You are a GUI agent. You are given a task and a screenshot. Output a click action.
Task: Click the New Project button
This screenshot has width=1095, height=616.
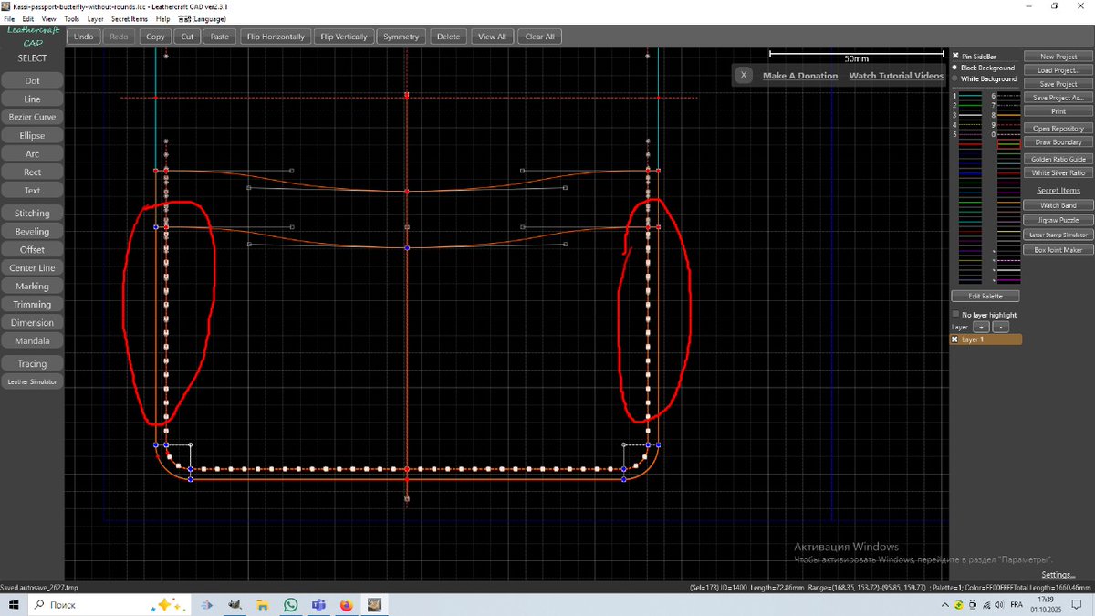[1058, 57]
